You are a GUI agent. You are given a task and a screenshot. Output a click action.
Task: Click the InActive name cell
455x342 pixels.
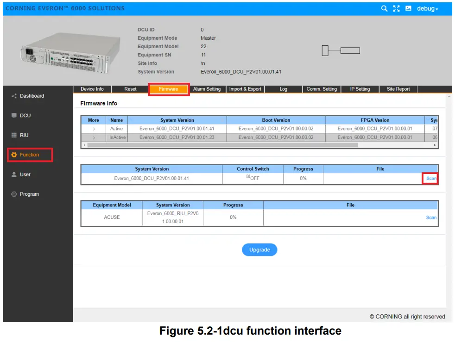click(x=117, y=137)
